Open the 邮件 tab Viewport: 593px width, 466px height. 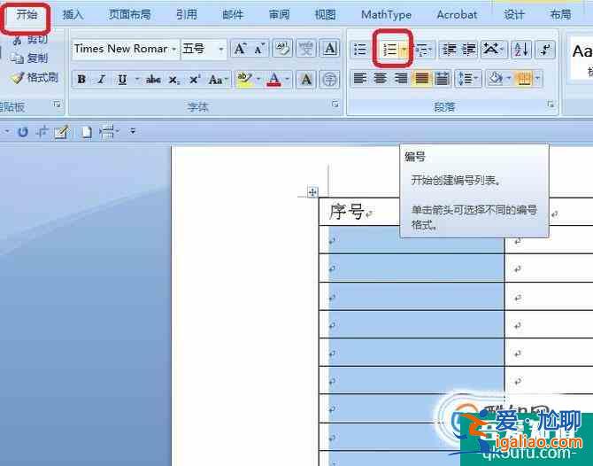[x=233, y=15]
